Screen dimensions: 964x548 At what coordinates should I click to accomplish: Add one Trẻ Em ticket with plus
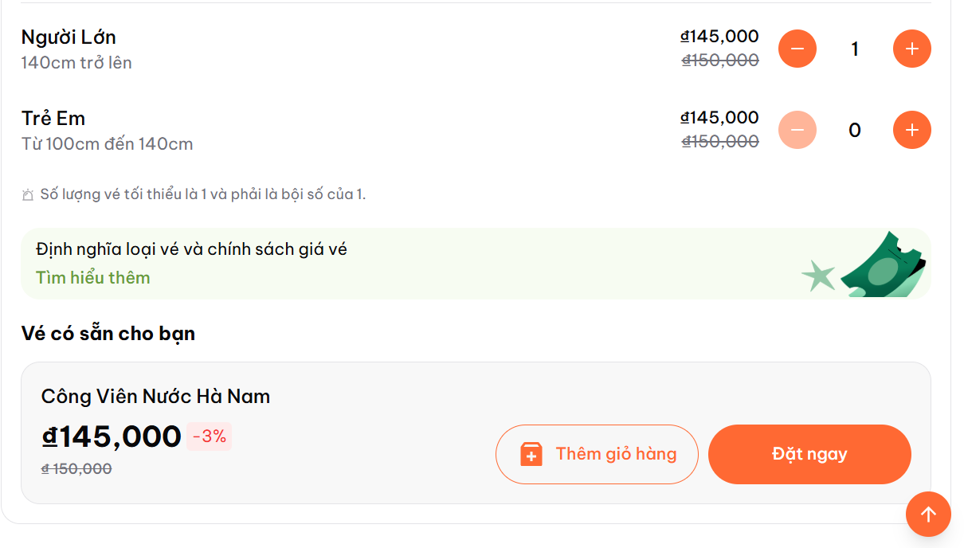(911, 130)
